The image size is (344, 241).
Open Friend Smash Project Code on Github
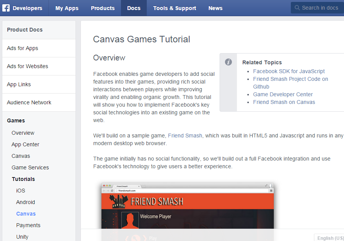click(x=290, y=83)
